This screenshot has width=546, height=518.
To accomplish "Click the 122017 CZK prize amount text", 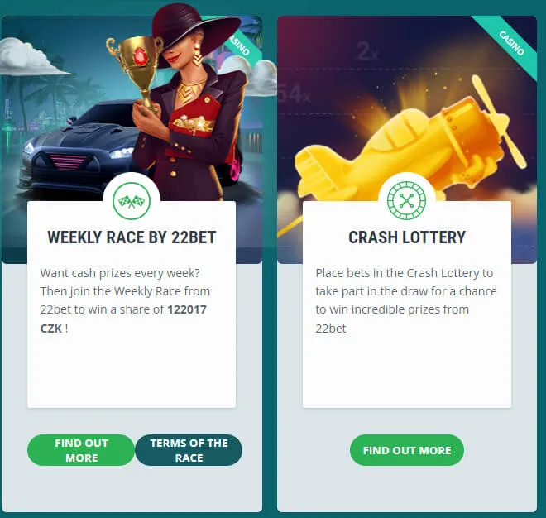I will click(x=123, y=319).
